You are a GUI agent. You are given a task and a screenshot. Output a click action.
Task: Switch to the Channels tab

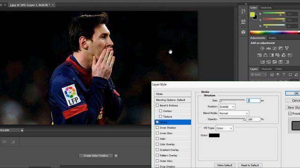point(266,69)
